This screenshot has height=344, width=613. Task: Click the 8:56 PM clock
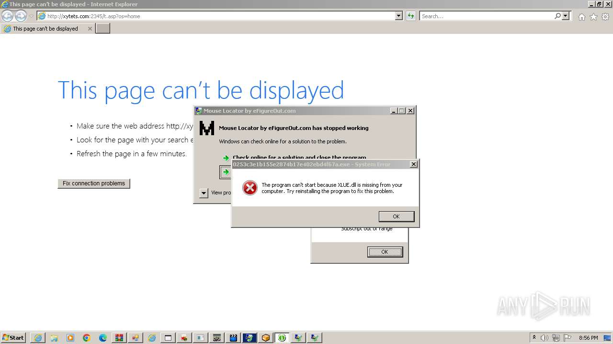(588, 338)
